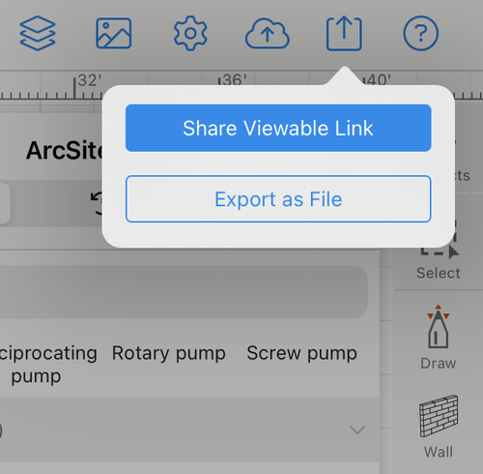Screen dimensions: 483x474
Task: Open the Layers stack icon
Action: point(38,33)
